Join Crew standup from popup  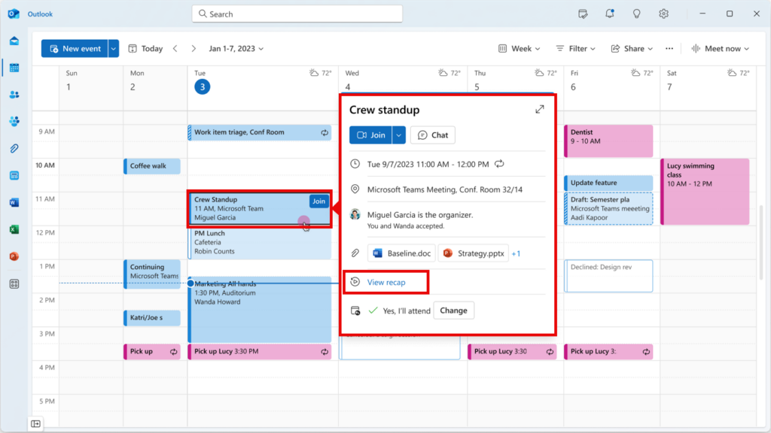[x=370, y=135]
